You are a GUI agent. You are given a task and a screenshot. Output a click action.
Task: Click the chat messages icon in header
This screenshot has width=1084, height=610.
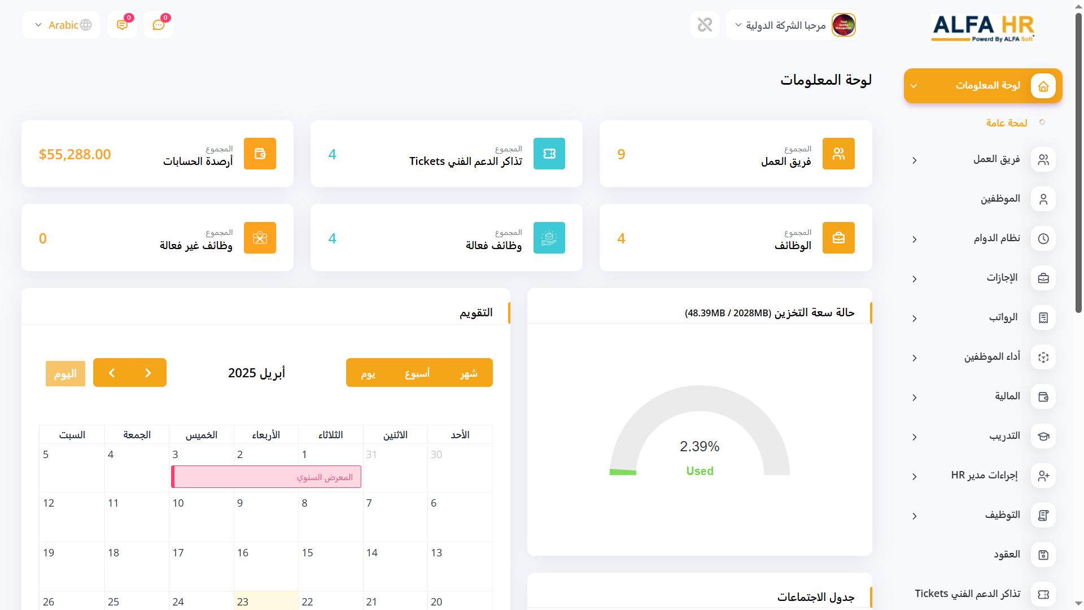[x=158, y=25]
